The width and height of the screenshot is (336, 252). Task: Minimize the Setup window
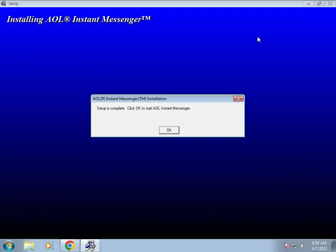[x=308, y=4]
